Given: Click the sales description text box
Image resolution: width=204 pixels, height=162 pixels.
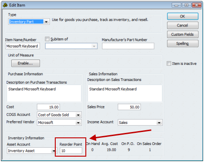Looking at the screenshot, I should pyautogui.click(x=125, y=94).
